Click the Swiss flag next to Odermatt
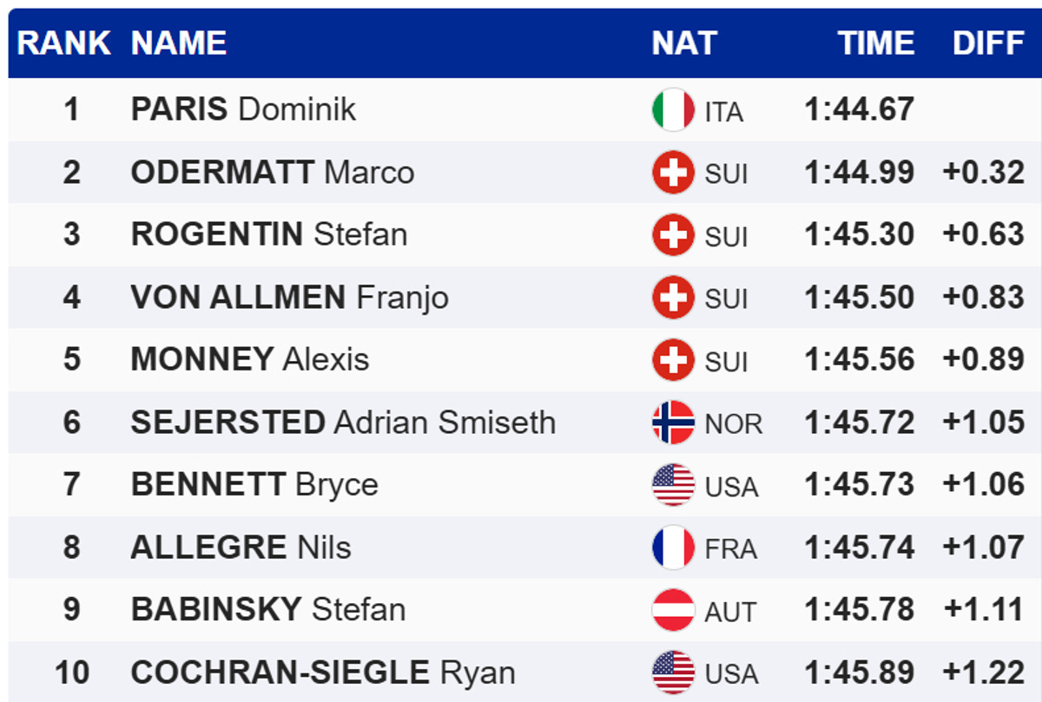 tap(673, 173)
